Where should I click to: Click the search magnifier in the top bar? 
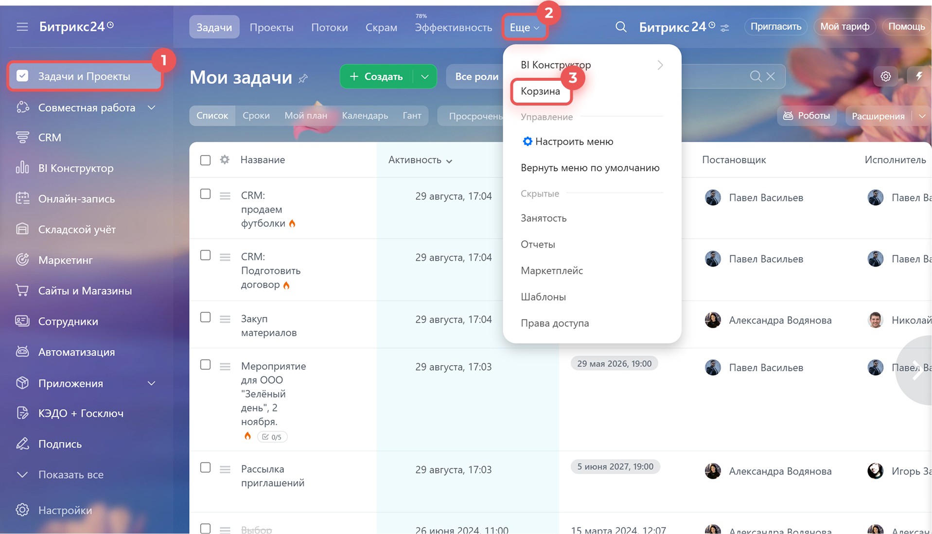[621, 27]
